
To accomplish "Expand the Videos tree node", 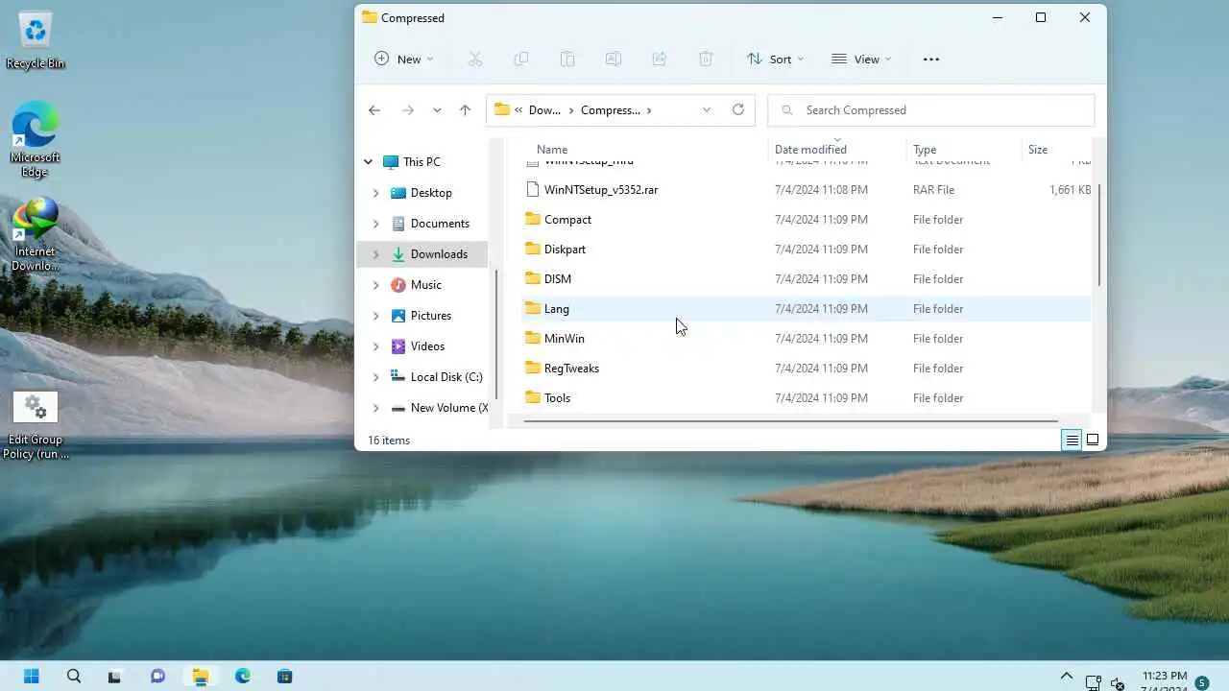I will (x=376, y=346).
